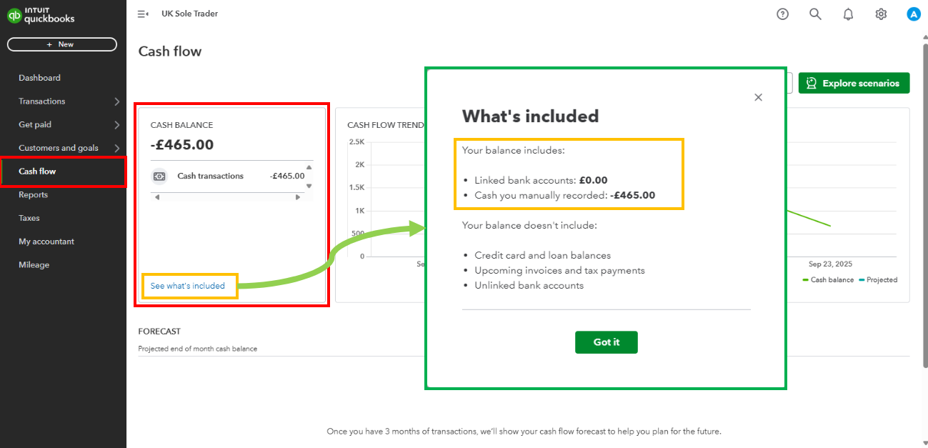Click the QuickBooks logo
This screenshot has height=448, width=928.
click(x=41, y=15)
